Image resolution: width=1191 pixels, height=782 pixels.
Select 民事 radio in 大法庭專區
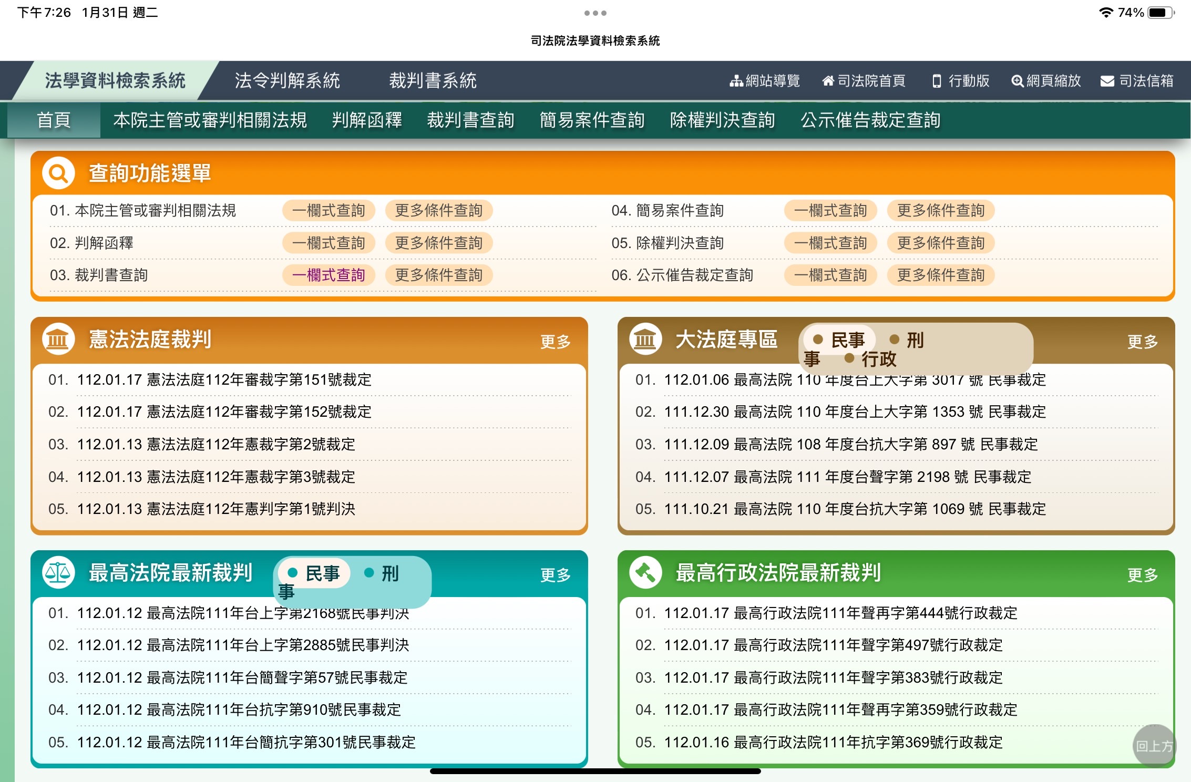[839, 340]
